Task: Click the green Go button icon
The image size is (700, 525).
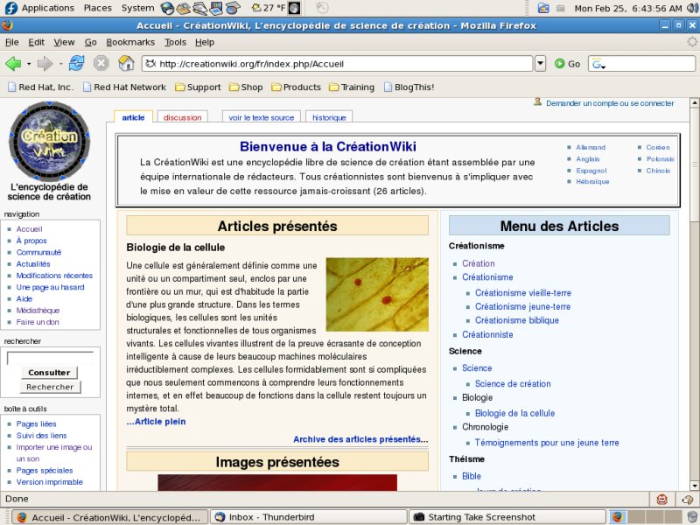Action: click(560, 64)
